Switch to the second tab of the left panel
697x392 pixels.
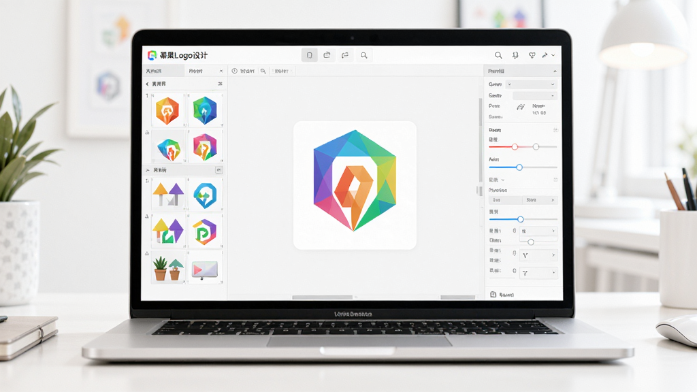pos(205,71)
